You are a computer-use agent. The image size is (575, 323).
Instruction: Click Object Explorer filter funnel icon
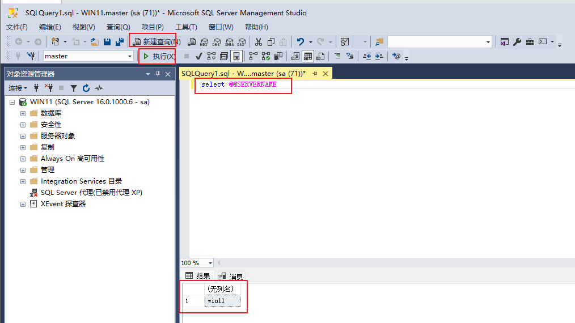pyautogui.click(x=73, y=88)
